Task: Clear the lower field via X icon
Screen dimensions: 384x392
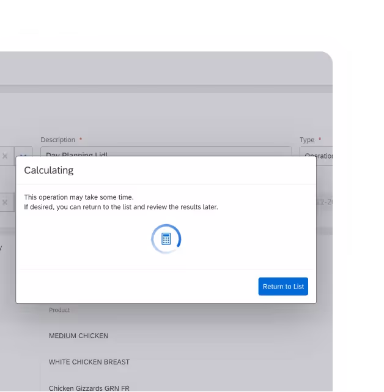Action: tap(5, 202)
